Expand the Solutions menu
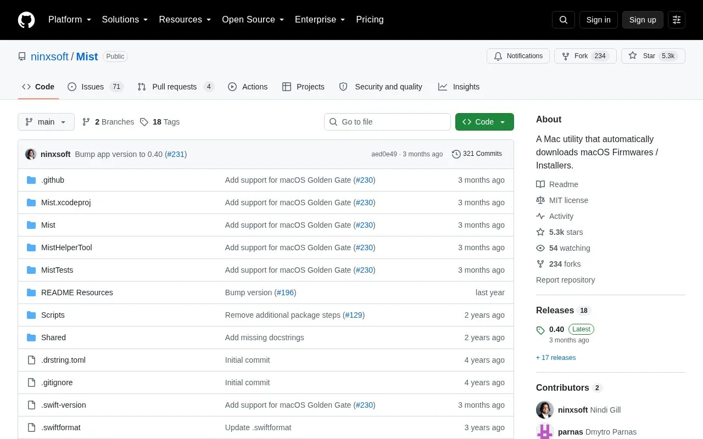 pos(125,20)
